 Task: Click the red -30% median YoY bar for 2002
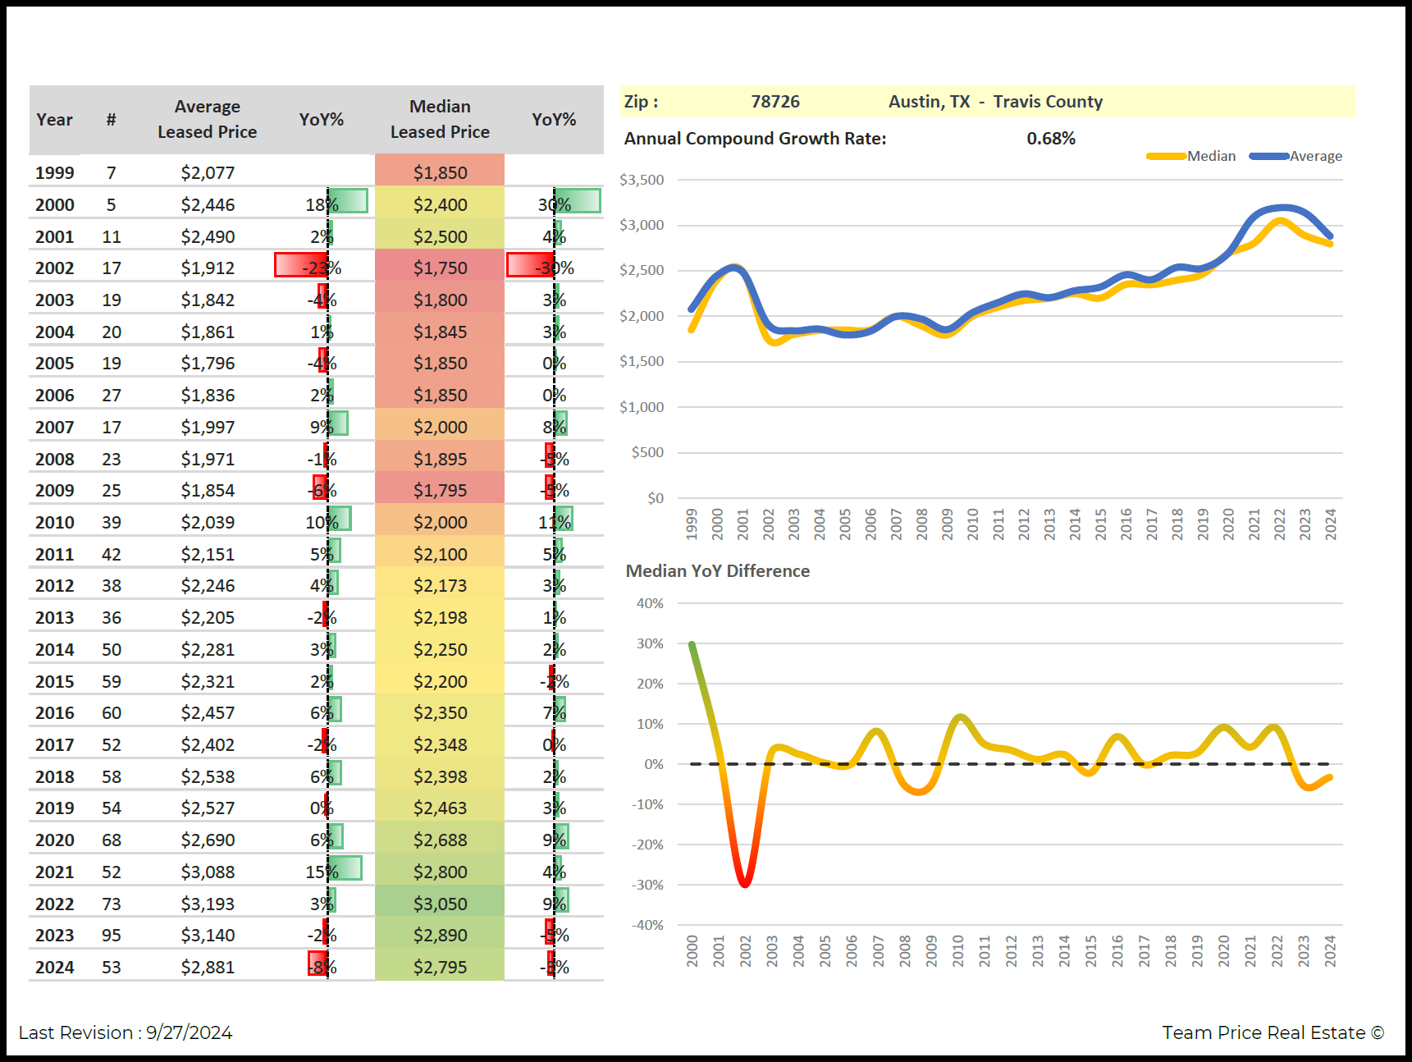(530, 266)
